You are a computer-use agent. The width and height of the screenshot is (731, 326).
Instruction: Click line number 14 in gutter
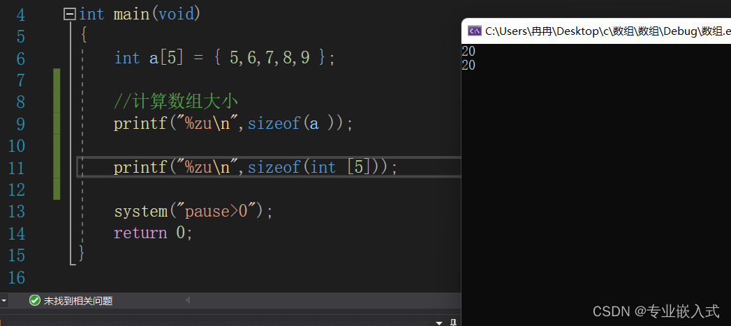point(16,233)
